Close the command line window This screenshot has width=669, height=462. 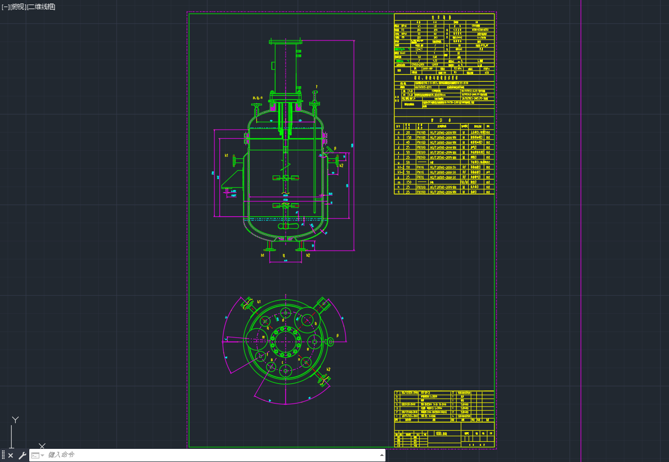tap(11, 455)
